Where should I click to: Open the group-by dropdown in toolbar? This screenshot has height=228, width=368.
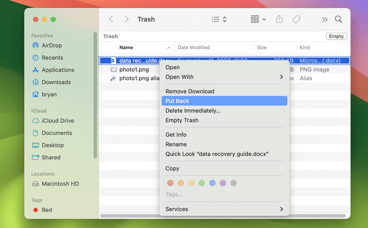coord(258,19)
